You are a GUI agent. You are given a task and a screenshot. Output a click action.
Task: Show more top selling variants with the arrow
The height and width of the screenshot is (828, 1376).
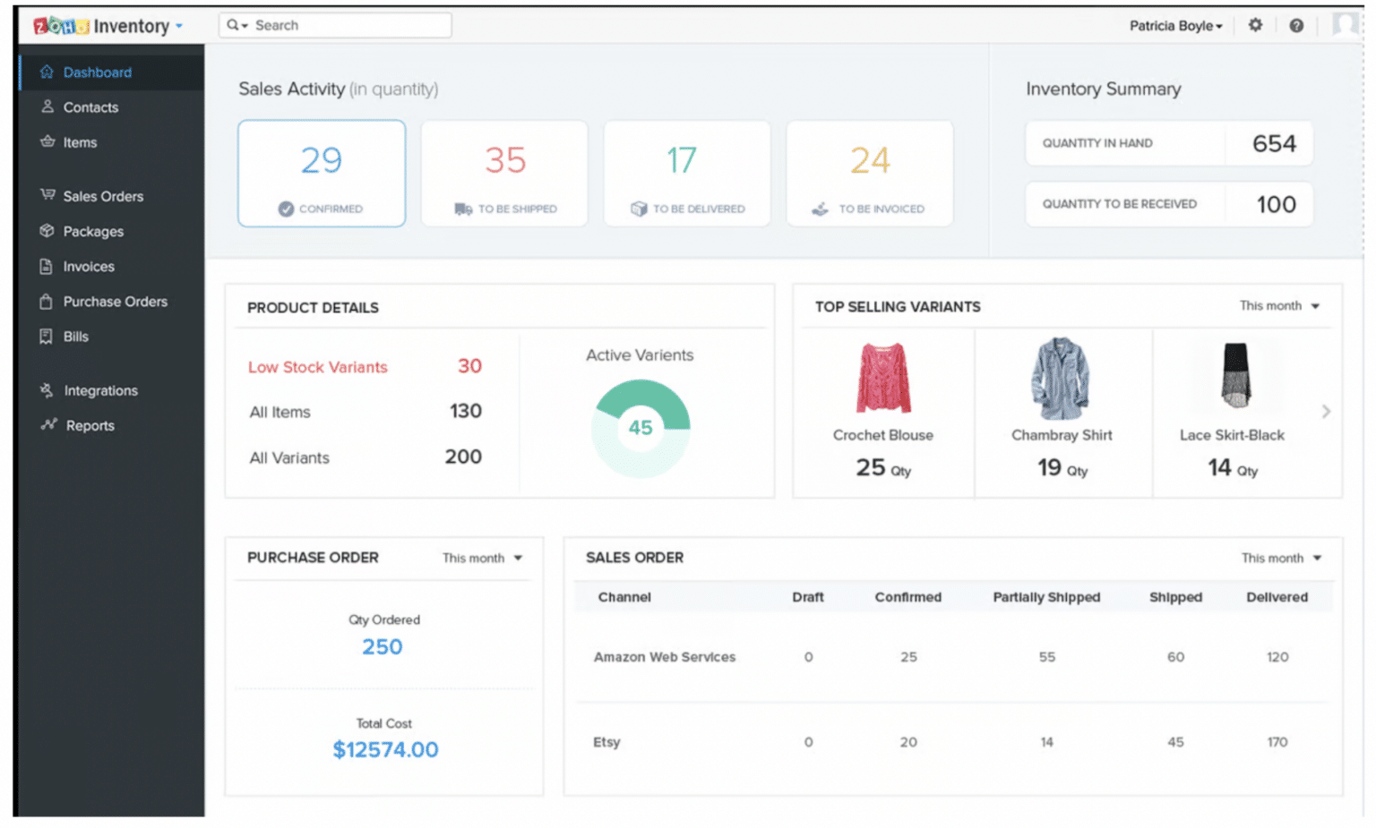point(1326,411)
